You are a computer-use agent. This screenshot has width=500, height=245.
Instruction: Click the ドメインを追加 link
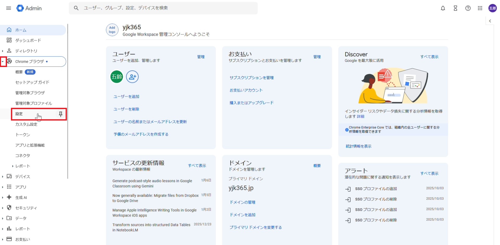point(242,215)
